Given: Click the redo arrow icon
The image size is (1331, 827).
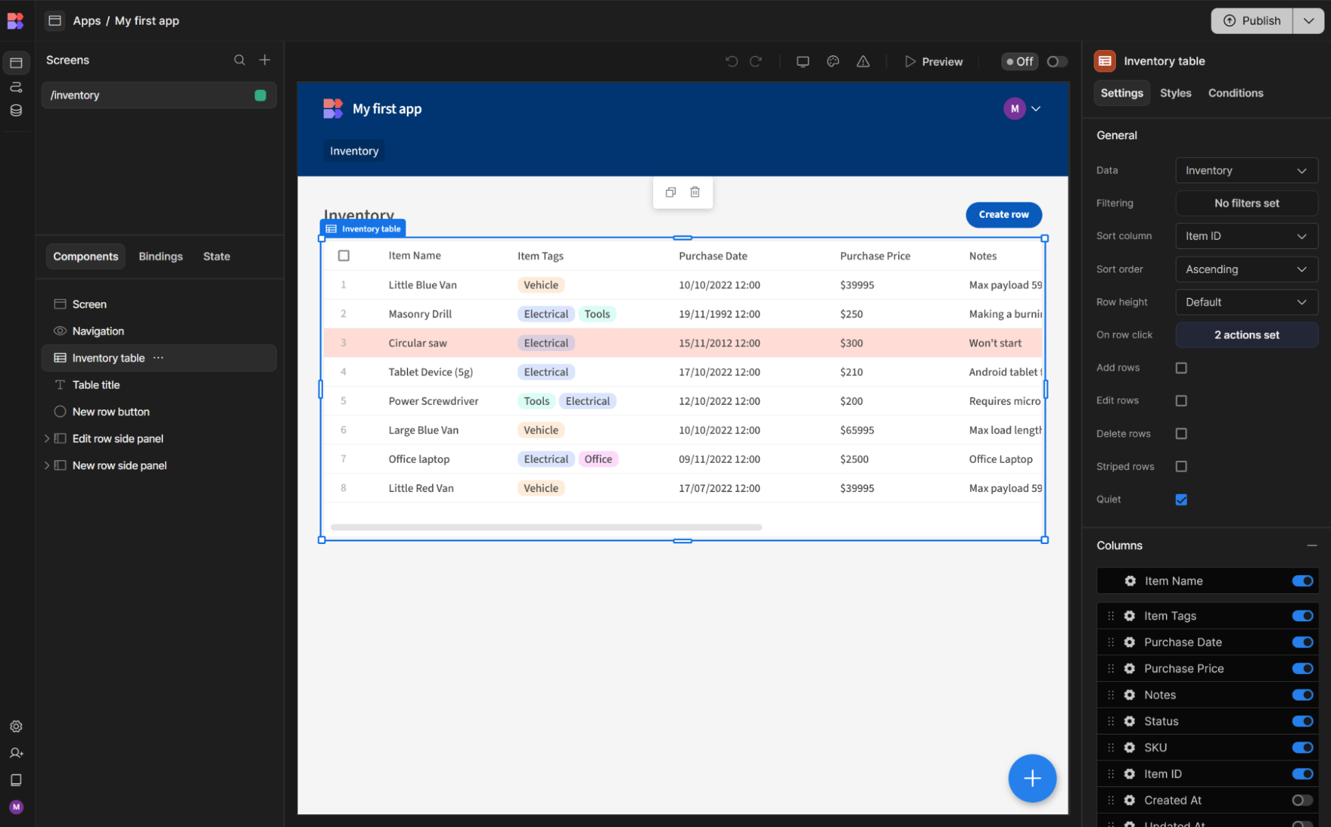Looking at the screenshot, I should pyautogui.click(x=756, y=61).
